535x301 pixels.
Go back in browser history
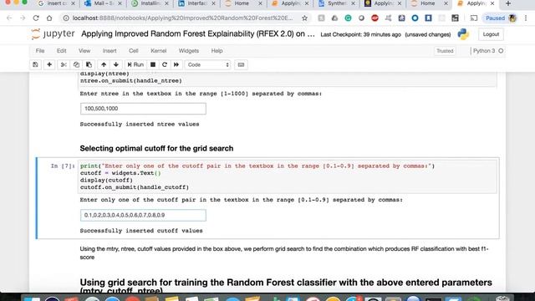point(9,18)
